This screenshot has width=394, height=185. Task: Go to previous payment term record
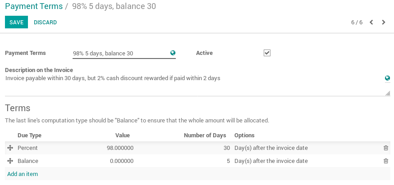pos(371,23)
